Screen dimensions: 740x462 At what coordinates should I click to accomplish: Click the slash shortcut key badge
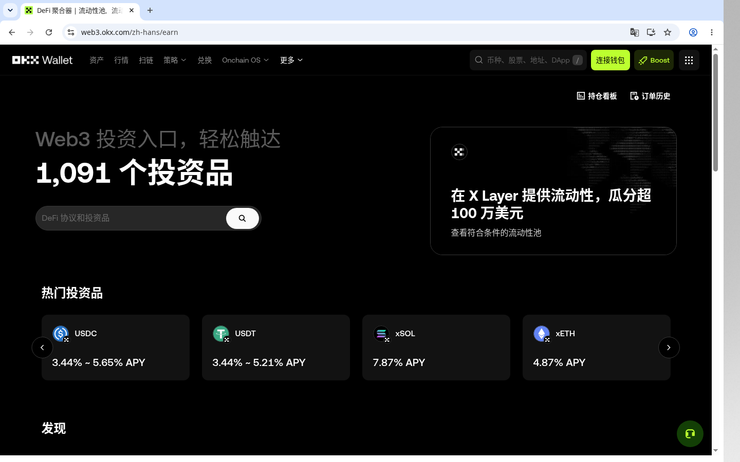pyautogui.click(x=578, y=60)
